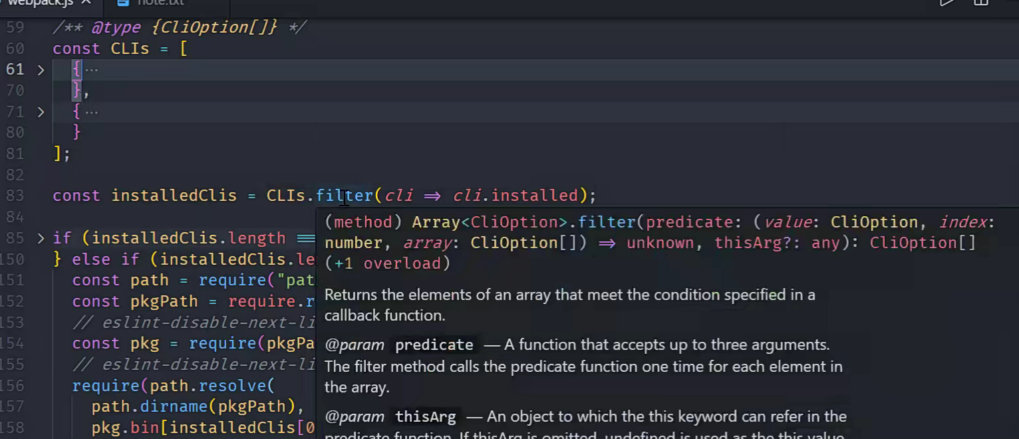
Task: Click the Split Editor icon
Action: (x=981, y=3)
